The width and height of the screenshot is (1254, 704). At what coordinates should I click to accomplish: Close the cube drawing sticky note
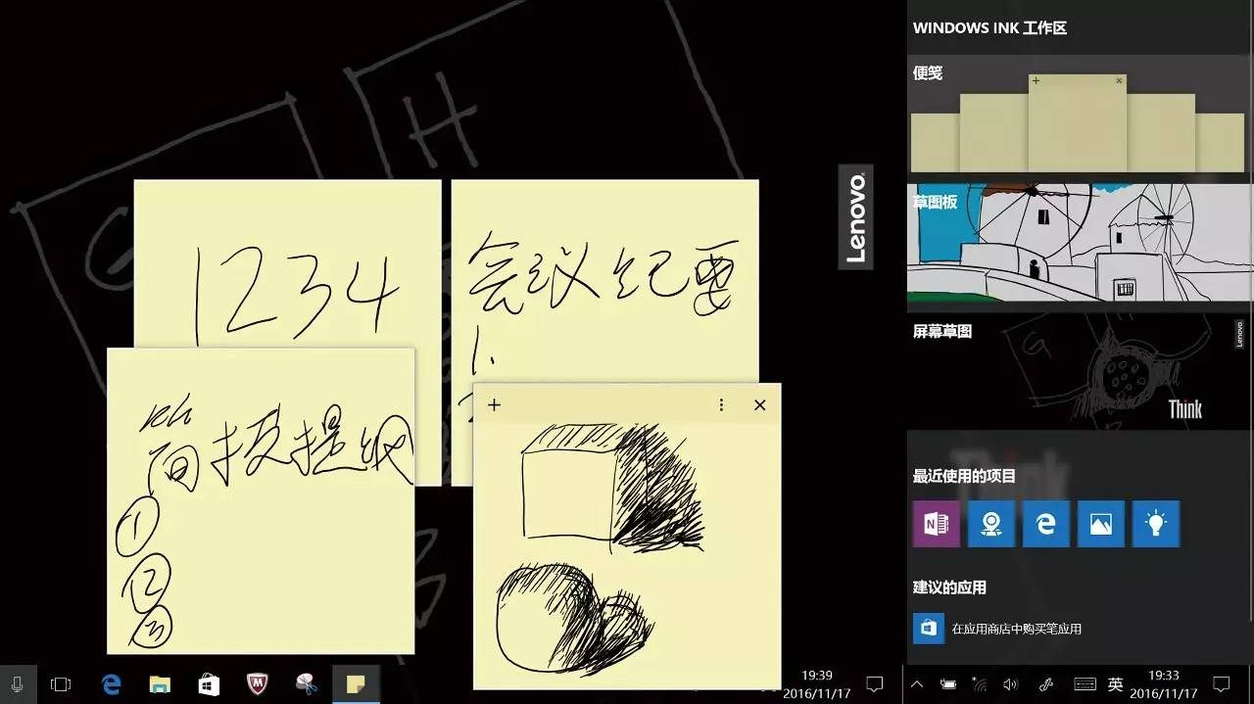point(759,404)
